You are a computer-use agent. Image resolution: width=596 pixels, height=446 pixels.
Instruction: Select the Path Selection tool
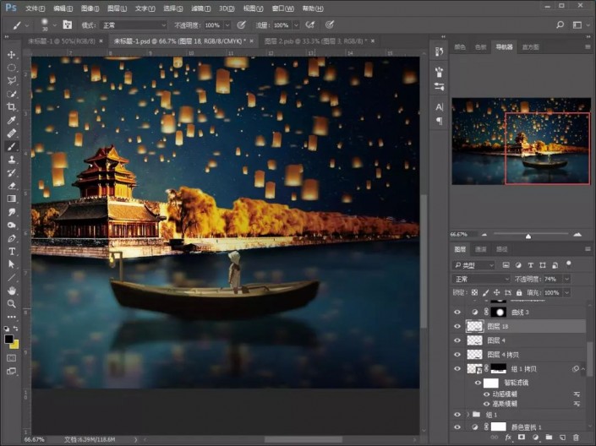pos(11,264)
